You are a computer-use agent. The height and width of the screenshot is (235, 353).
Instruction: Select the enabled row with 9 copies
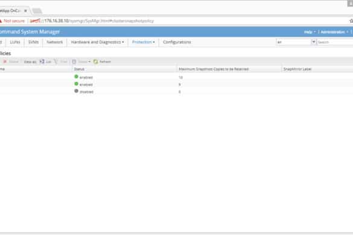(176, 84)
